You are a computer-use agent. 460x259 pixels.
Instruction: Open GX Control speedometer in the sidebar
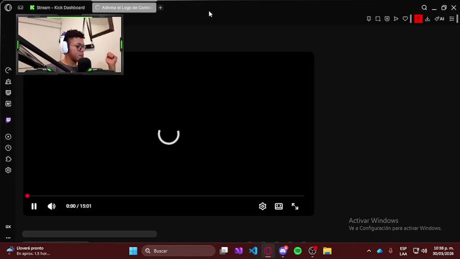coord(8,70)
